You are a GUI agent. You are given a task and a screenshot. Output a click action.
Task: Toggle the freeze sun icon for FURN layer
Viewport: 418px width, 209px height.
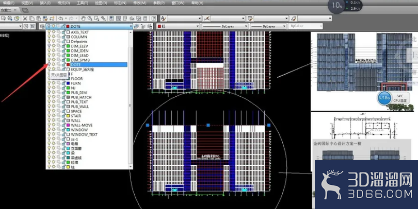pos(54,83)
